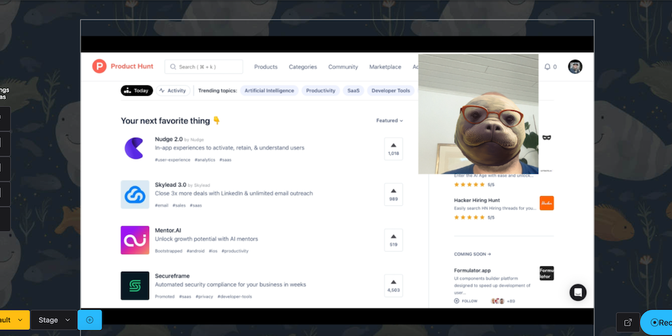Click the #developer-tools tag
Image resolution: width=672 pixels, height=336 pixels.
tap(235, 297)
